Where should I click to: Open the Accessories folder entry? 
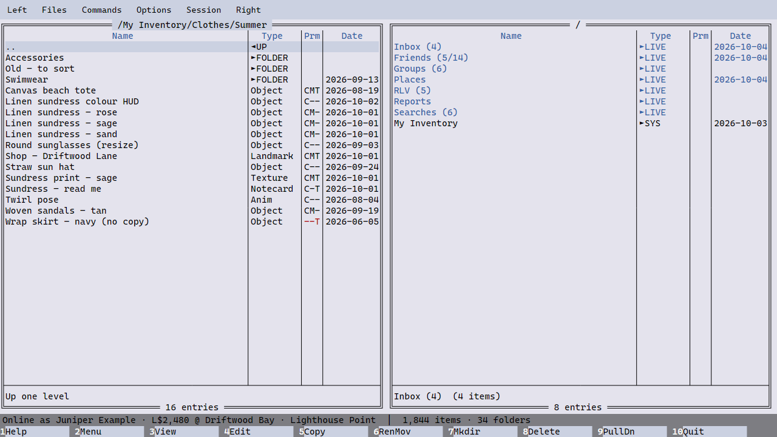pyautogui.click(x=192, y=58)
